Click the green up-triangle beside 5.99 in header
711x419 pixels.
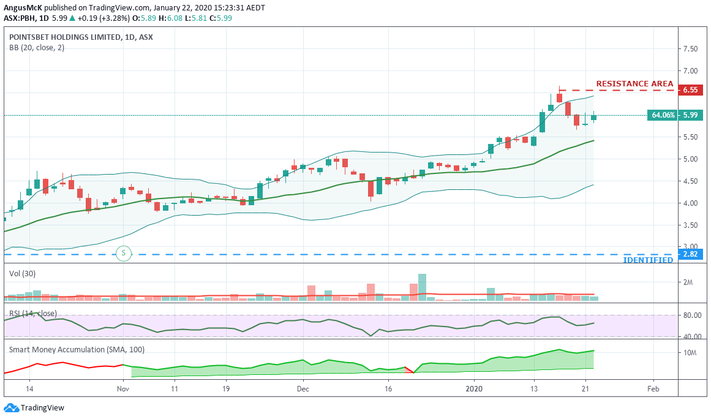[x=72, y=18]
